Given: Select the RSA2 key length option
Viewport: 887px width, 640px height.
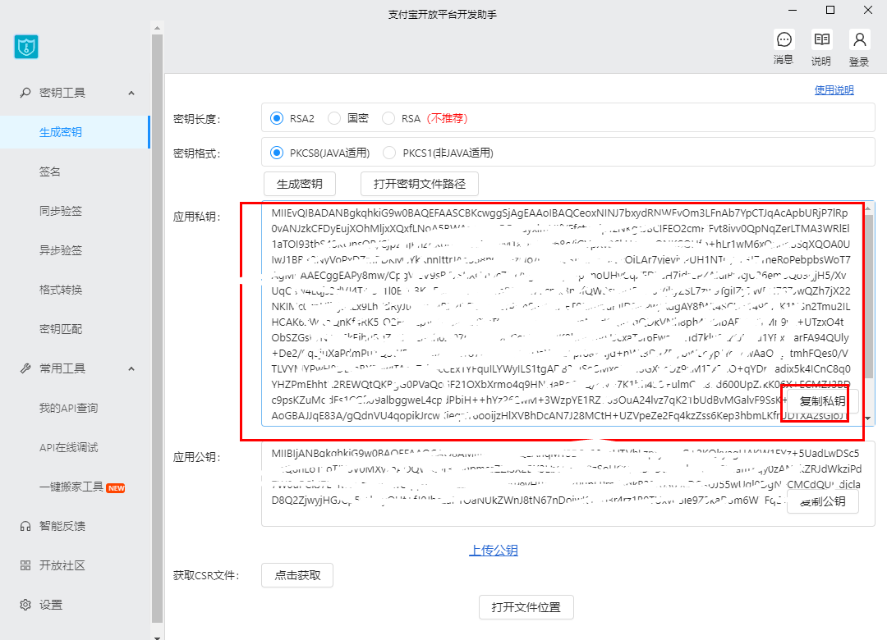Looking at the screenshot, I should pos(277,118).
